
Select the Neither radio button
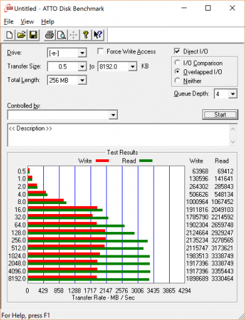pos(177,81)
